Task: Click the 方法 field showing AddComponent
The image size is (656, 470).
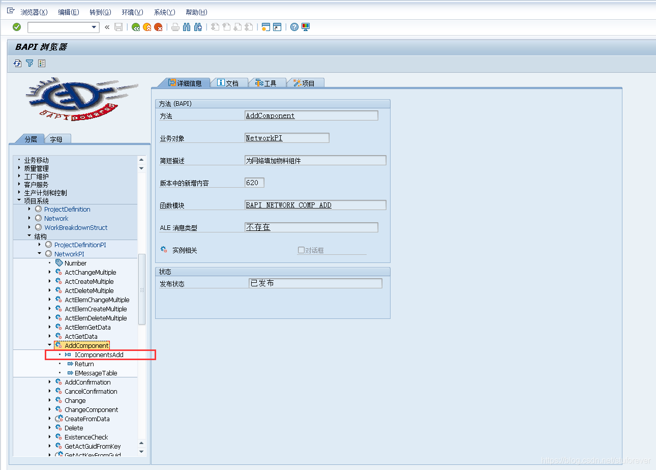Action: (x=311, y=115)
